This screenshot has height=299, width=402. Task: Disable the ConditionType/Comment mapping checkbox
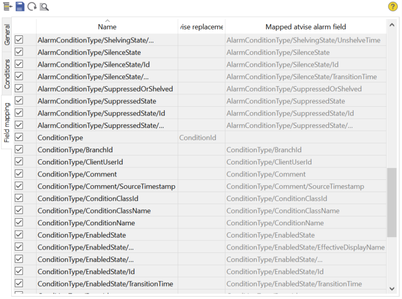19,174
